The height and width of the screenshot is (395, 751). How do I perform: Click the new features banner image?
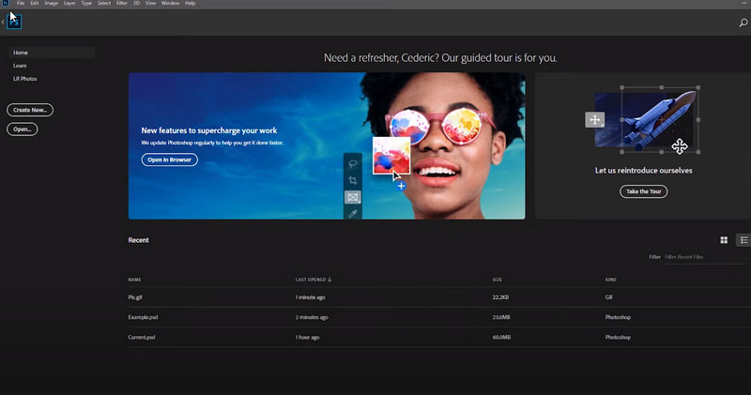click(327, 146)
